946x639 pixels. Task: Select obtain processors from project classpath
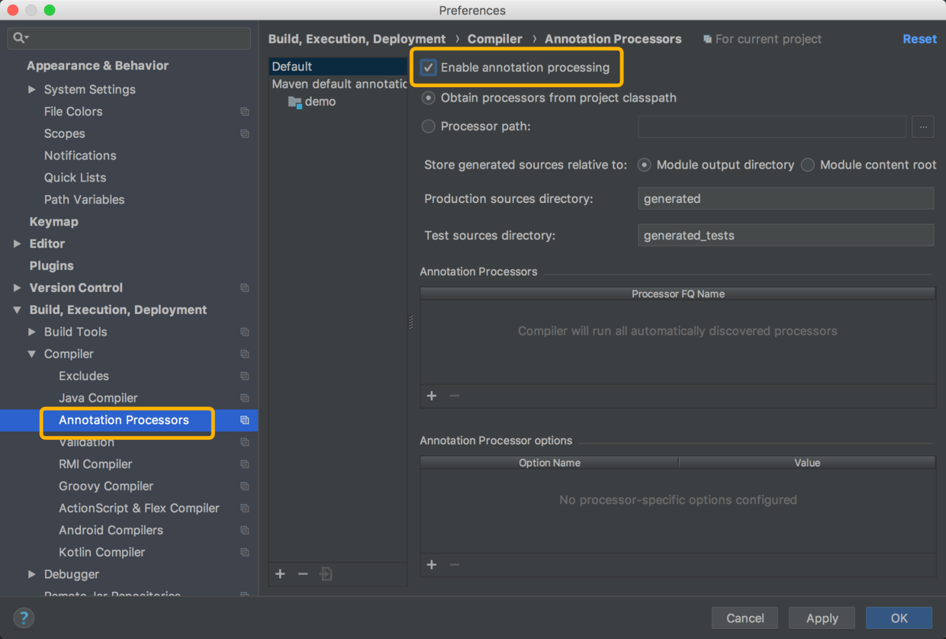point(428,98)
